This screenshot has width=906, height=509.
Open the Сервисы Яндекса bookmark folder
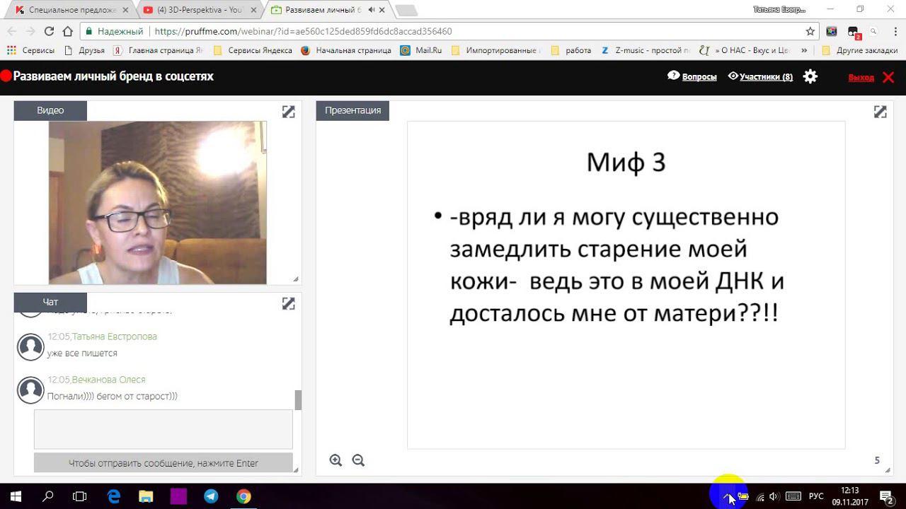(253, 50)
